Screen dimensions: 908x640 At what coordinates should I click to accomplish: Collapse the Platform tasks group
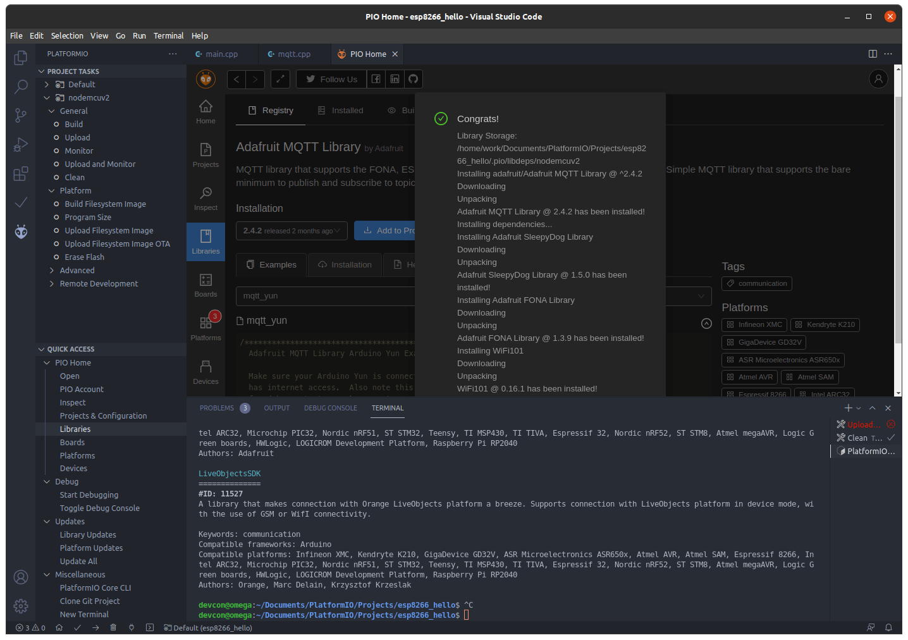[52, 191]
